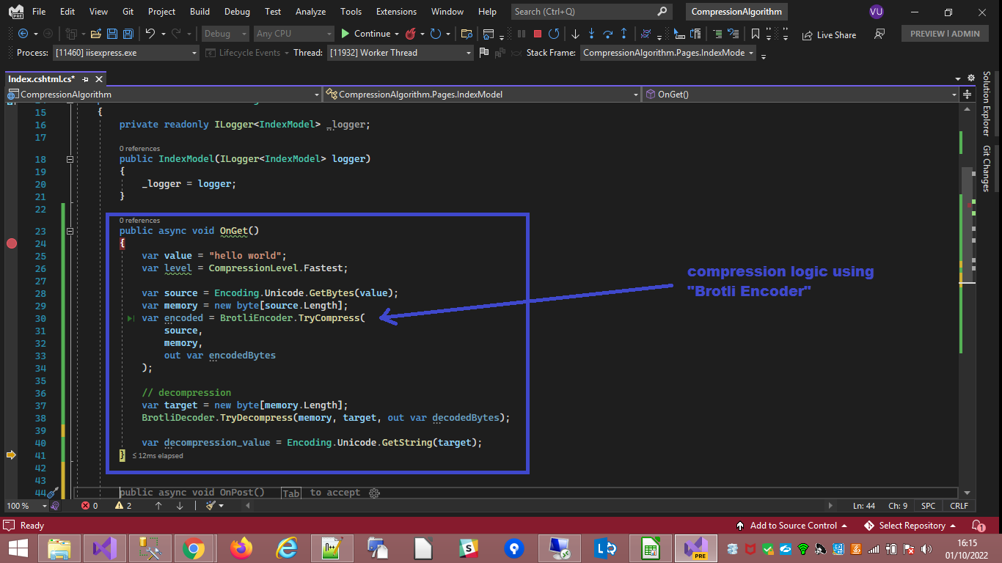Open the Feedback icon beside Live Share
Image resolution: width=1002 pixels, height=563 pixels.
pos(880,34)
